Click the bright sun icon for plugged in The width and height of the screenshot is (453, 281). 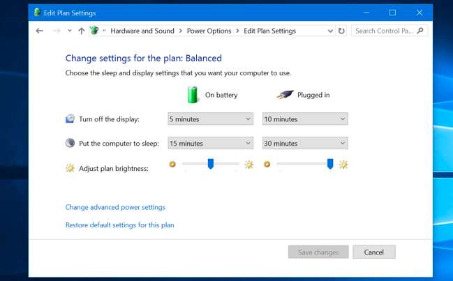click(x=343, y=165)
